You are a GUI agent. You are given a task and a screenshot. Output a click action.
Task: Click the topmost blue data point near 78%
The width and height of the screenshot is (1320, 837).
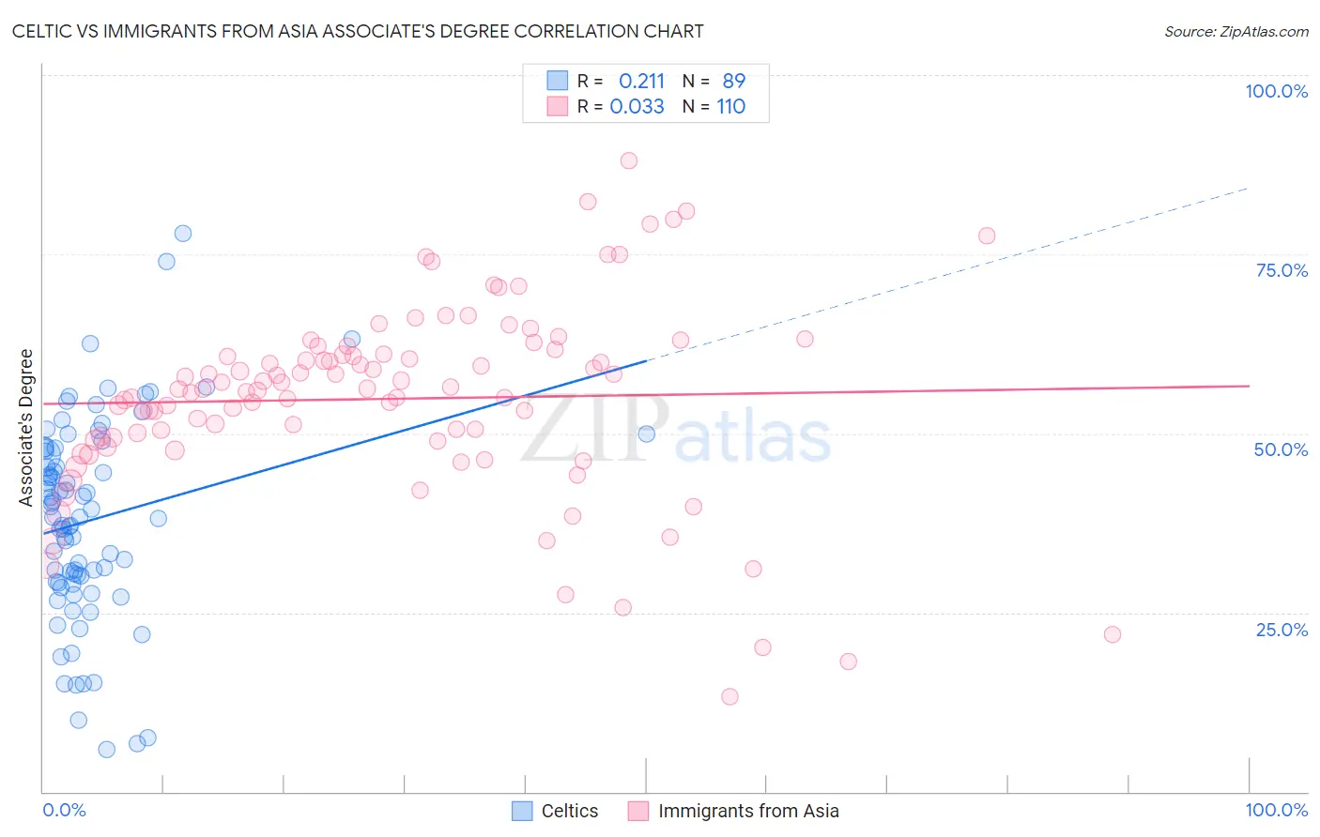[x=183, y=234]
